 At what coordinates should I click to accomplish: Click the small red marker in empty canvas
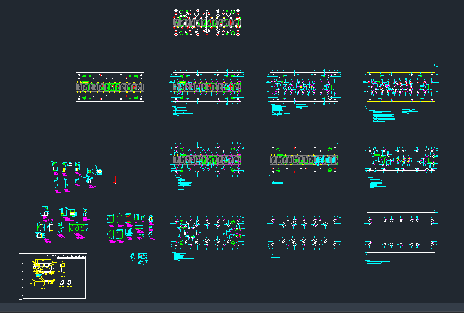click(115, 181)
